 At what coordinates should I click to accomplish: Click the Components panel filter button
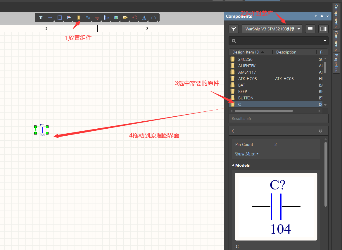(x=234, y=29)
